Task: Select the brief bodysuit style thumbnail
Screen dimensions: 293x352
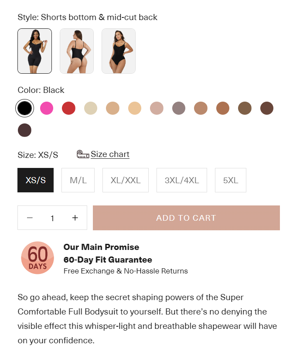Action: click(119, 51)
